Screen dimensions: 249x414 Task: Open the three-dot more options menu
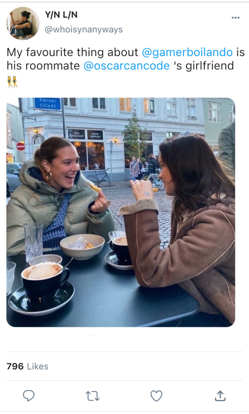pos(235,18)
